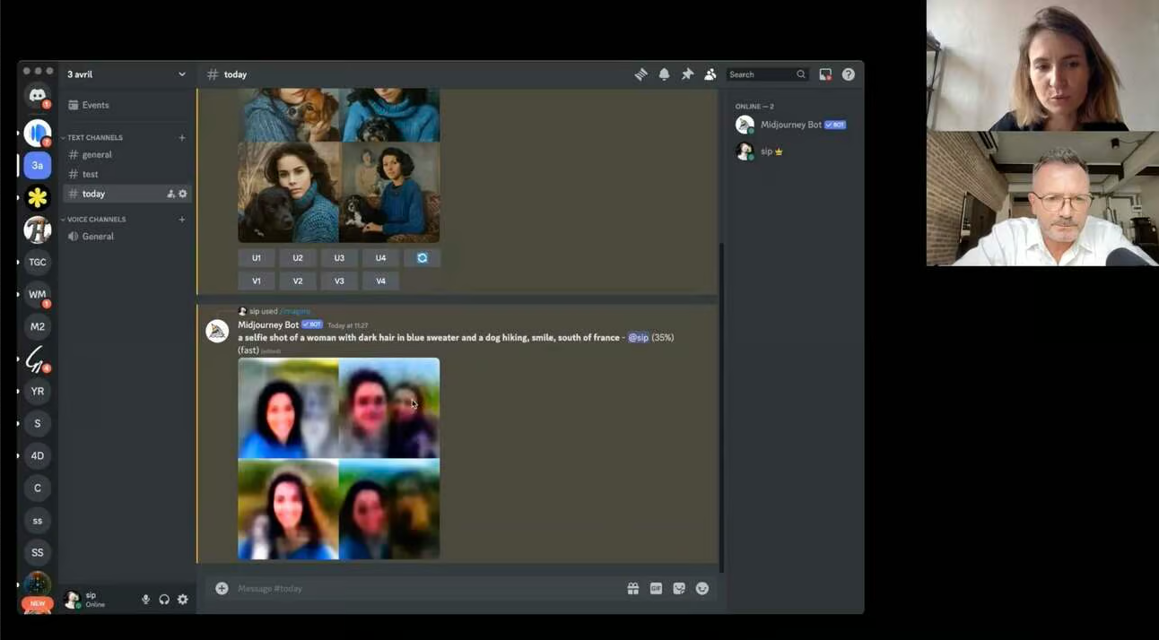Open the inbox icon in header

825,74
